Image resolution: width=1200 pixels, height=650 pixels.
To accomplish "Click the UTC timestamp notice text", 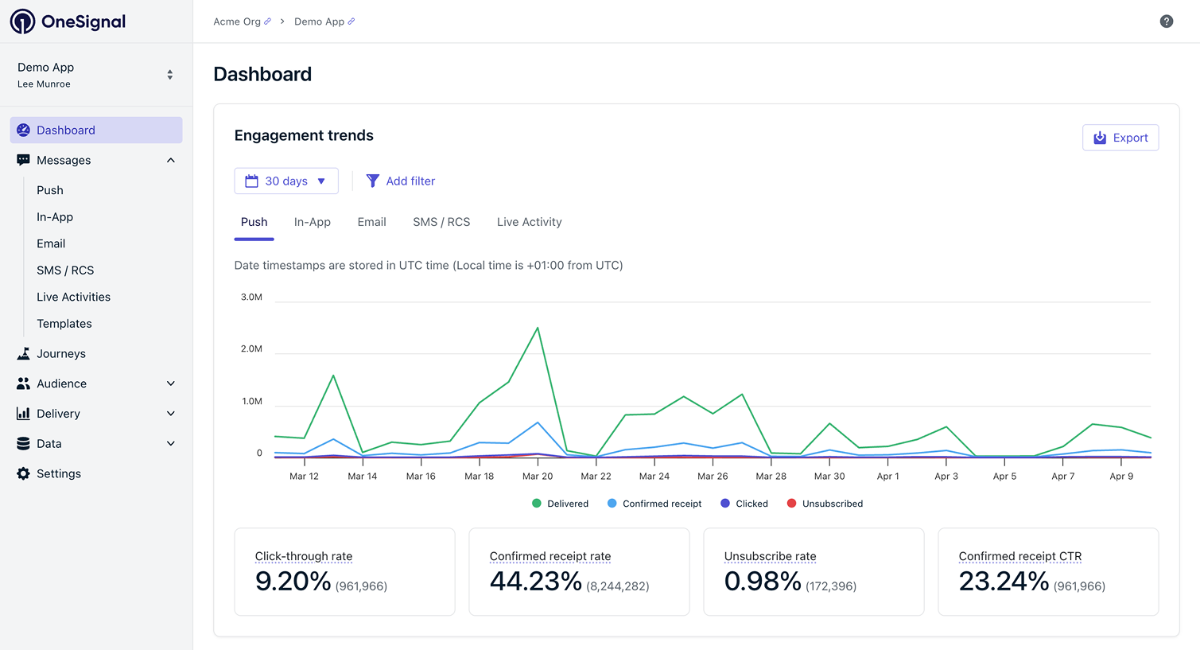I will click(x=429, y=266).
